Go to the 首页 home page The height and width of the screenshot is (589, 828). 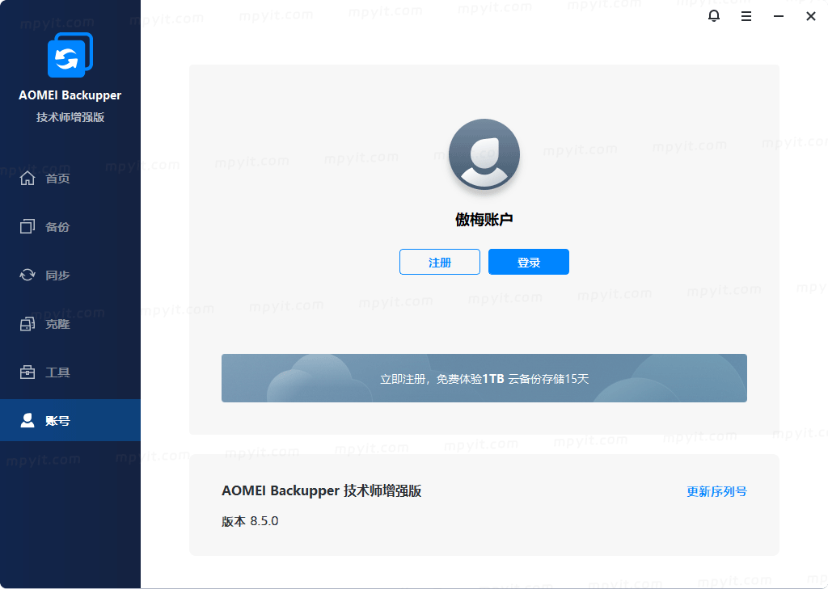click(x=70, y=179)
